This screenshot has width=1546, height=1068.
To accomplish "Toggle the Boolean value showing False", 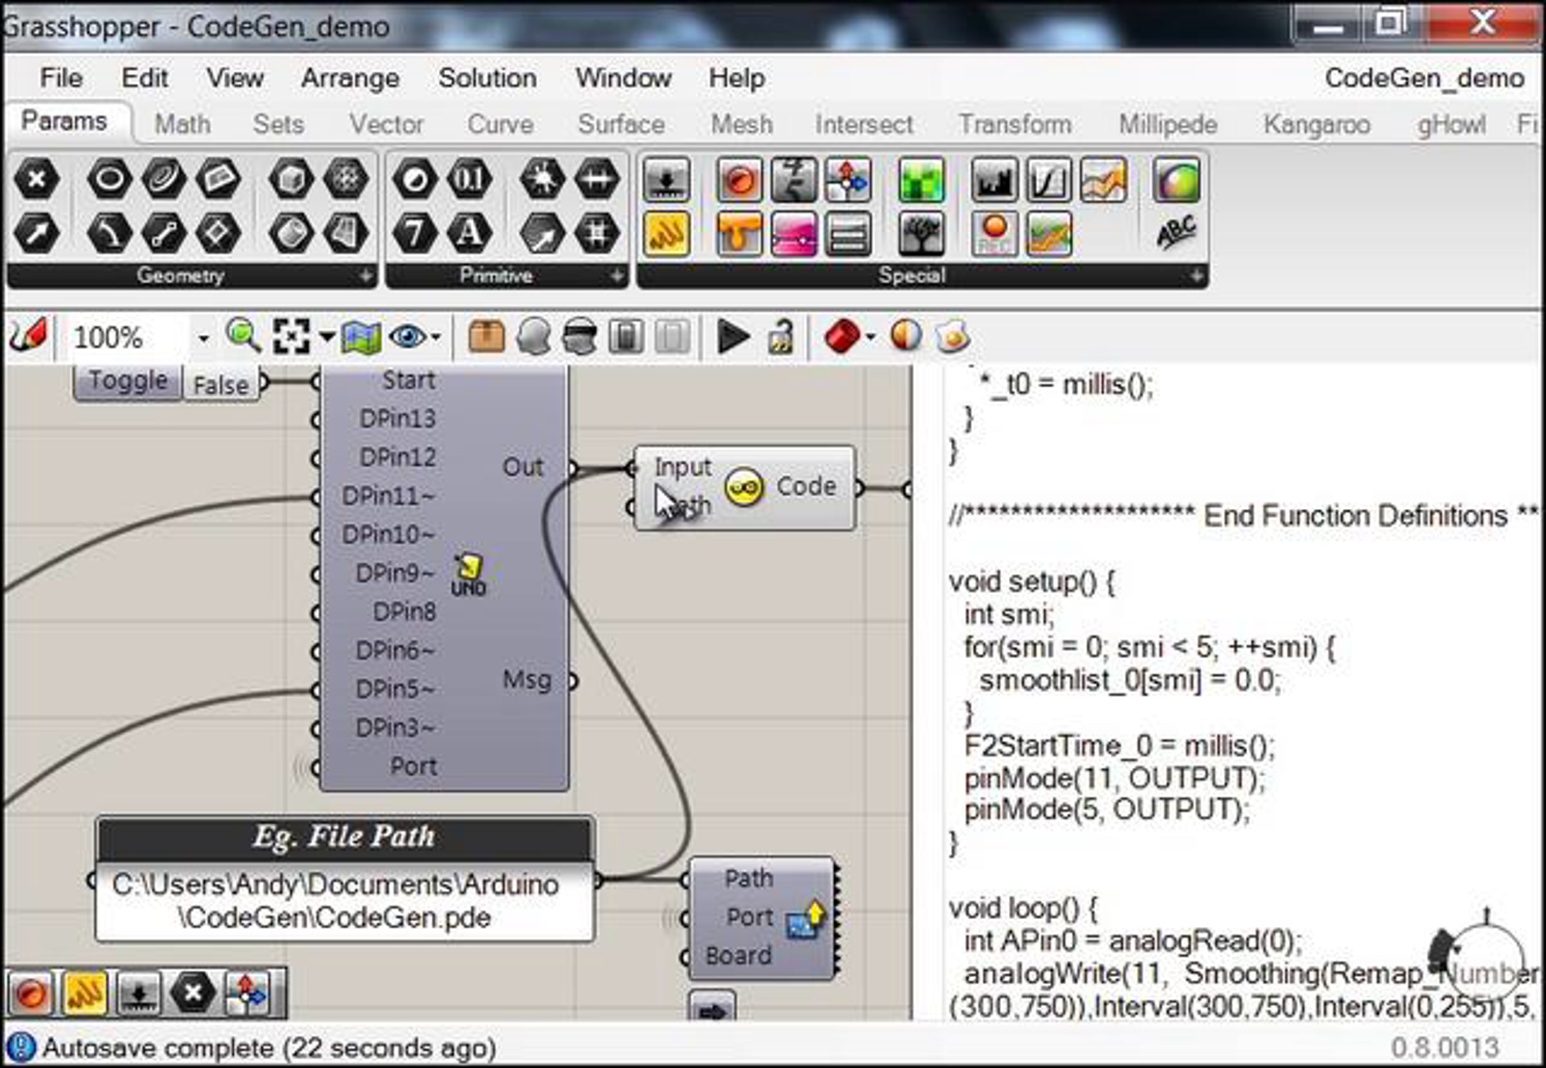I will pyautogui.click(x=220, y=385).
